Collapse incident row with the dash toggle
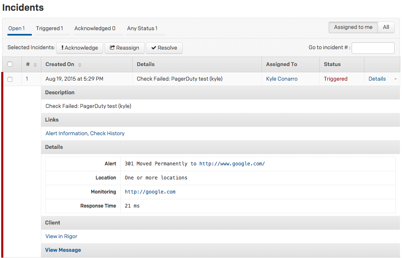Image resolution: width=402 pixels, height=258 pixels. point(395,79)
